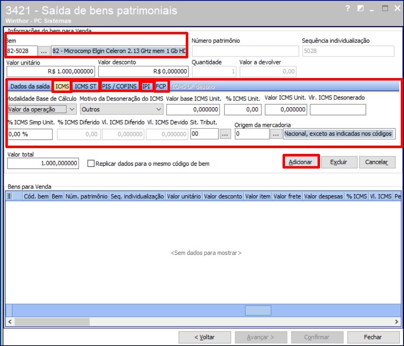Viewport: 404px width, 346px height.
Task: Switch to Dados da saída tab
Action: (30, 87)
